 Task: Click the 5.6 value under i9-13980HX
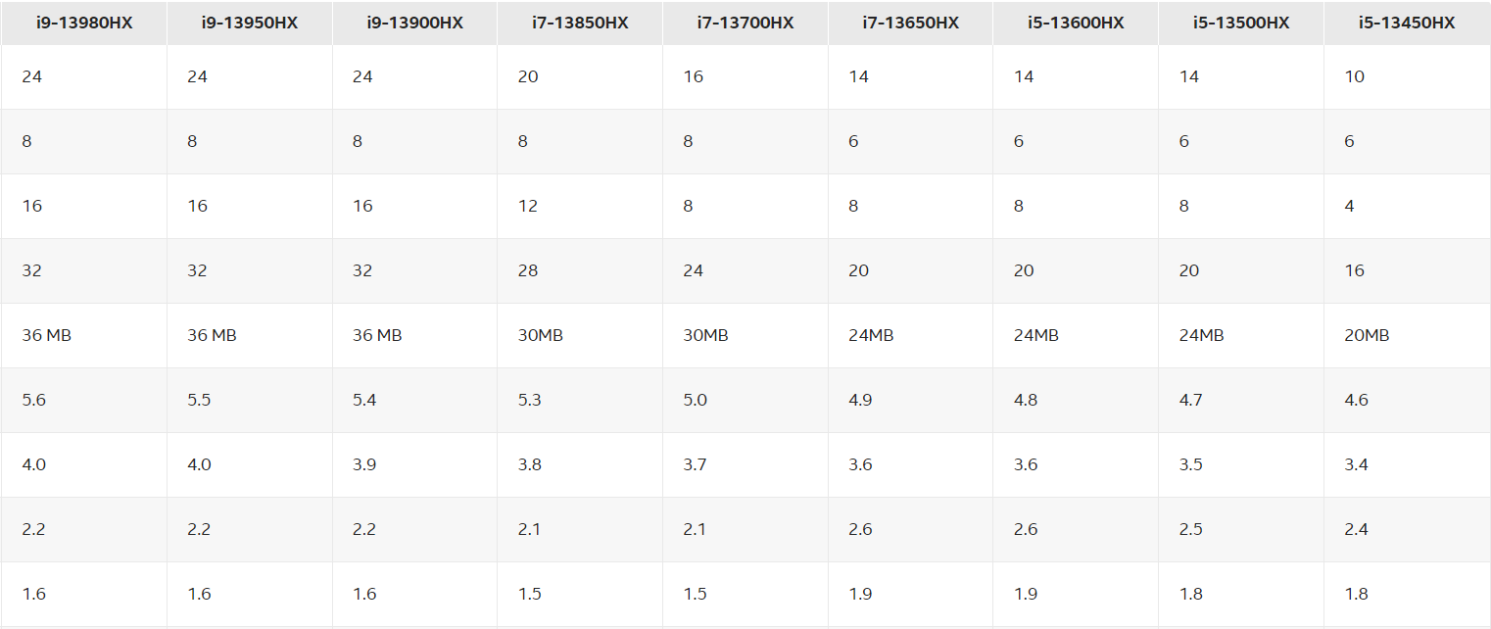33,400
